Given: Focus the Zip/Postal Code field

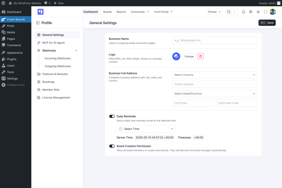Looking at the screenshot, I should (x=237, y=103).
